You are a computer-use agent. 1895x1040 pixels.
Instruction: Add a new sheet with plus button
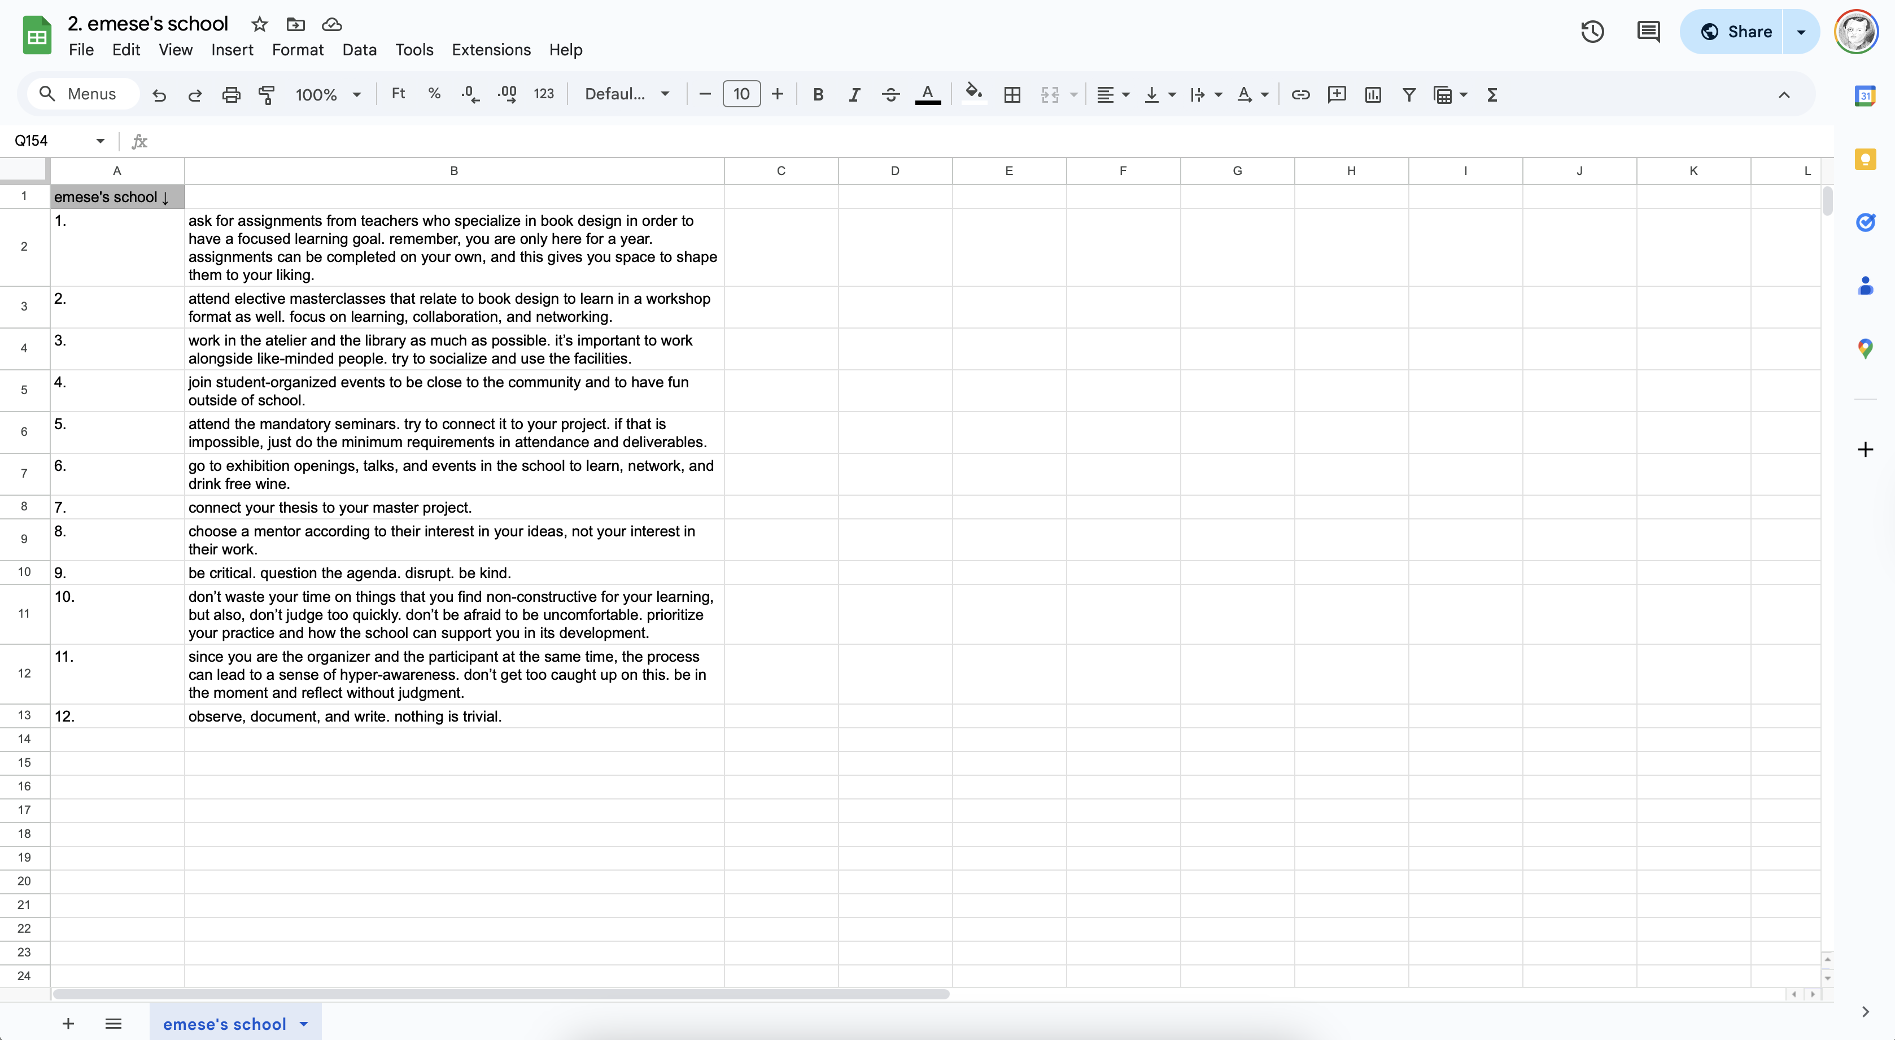(68, 1023)
